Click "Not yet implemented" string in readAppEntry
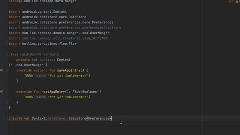Image resolution: width=240 pixels, height=135 pixels. (68, 97)
